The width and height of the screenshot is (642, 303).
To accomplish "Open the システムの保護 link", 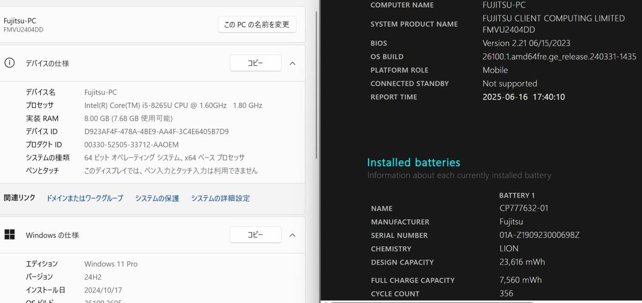I will (157, 198).
